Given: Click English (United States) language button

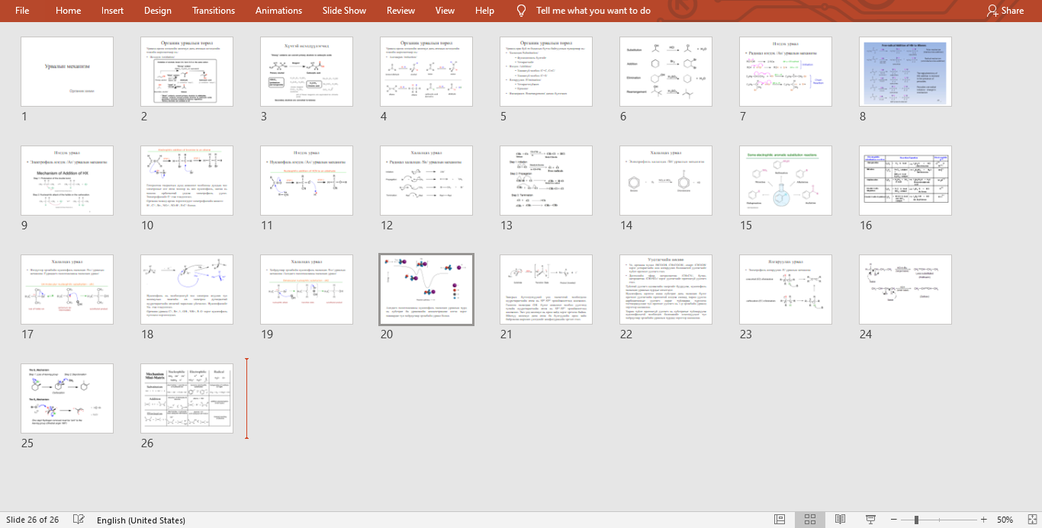Looking at the screenshot, I should click(141, 520).
